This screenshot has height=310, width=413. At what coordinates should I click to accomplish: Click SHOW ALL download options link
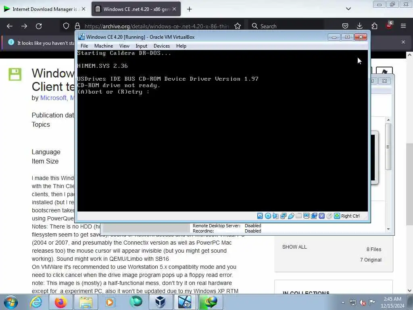click(294, 247)
